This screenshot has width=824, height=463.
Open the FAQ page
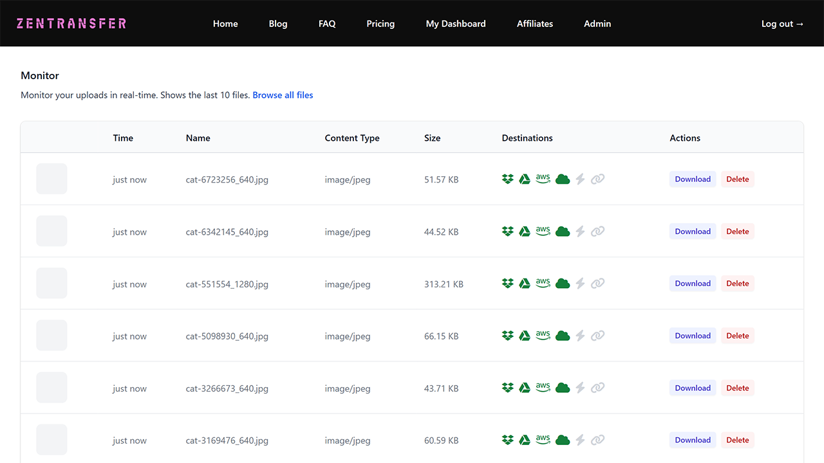click(x=327, y=24)
